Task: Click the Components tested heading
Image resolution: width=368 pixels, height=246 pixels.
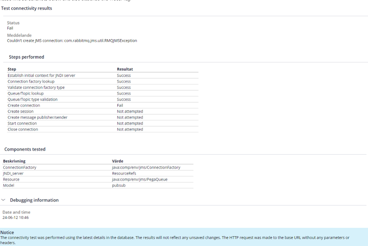Action: (24, 149)
